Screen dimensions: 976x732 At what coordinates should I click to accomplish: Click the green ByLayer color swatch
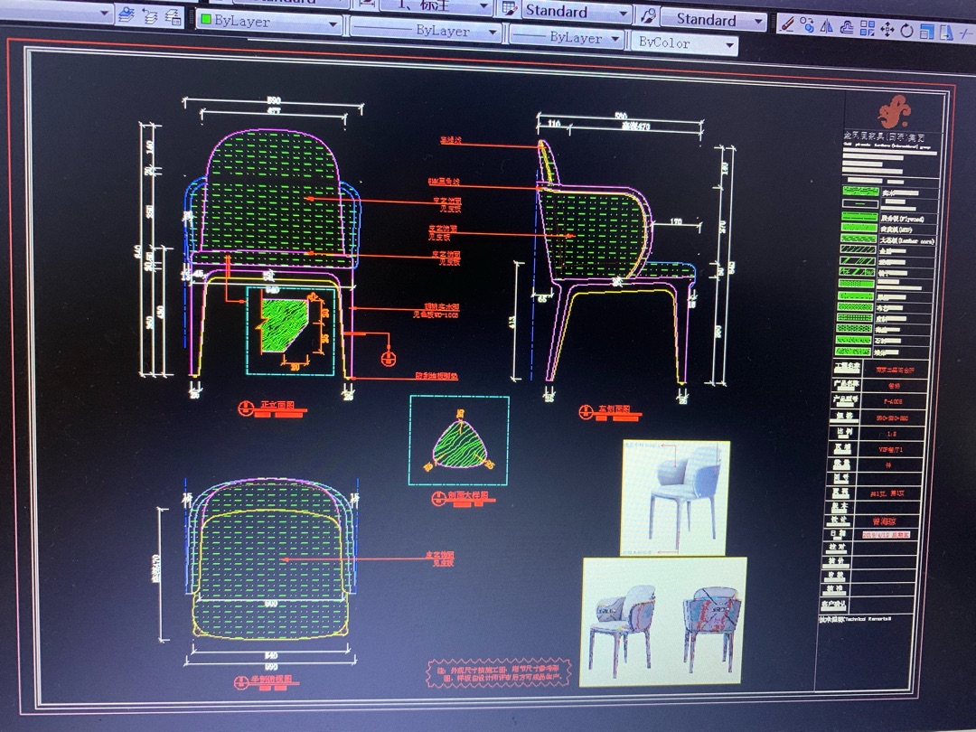[206, 19]
